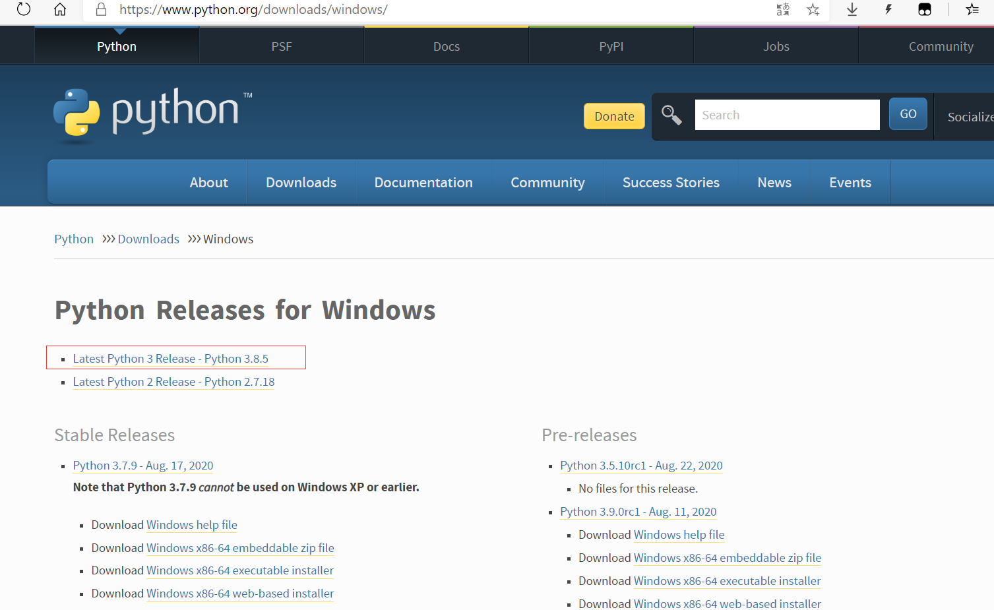Click the yellow Donate button
Viewport: 994px width, 610px height.
[614, 116]
